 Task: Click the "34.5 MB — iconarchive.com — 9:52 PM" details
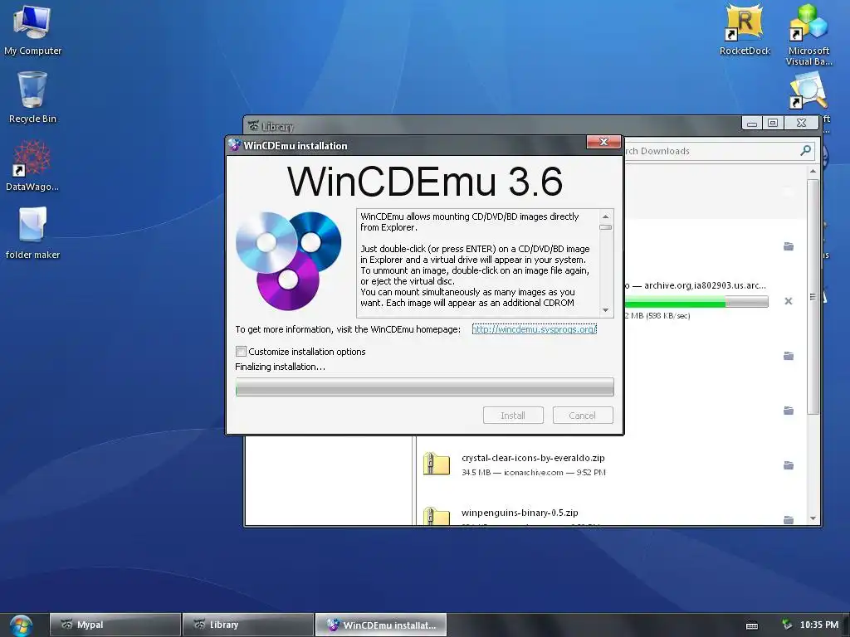(x=534, y=472)
